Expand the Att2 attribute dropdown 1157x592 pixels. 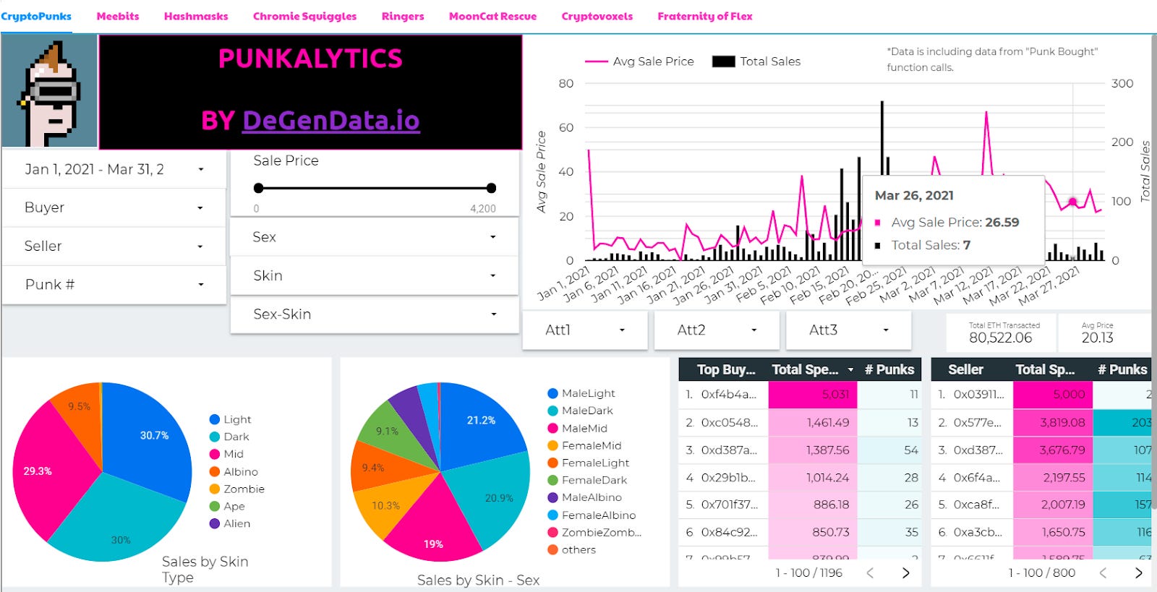point(716,330)
